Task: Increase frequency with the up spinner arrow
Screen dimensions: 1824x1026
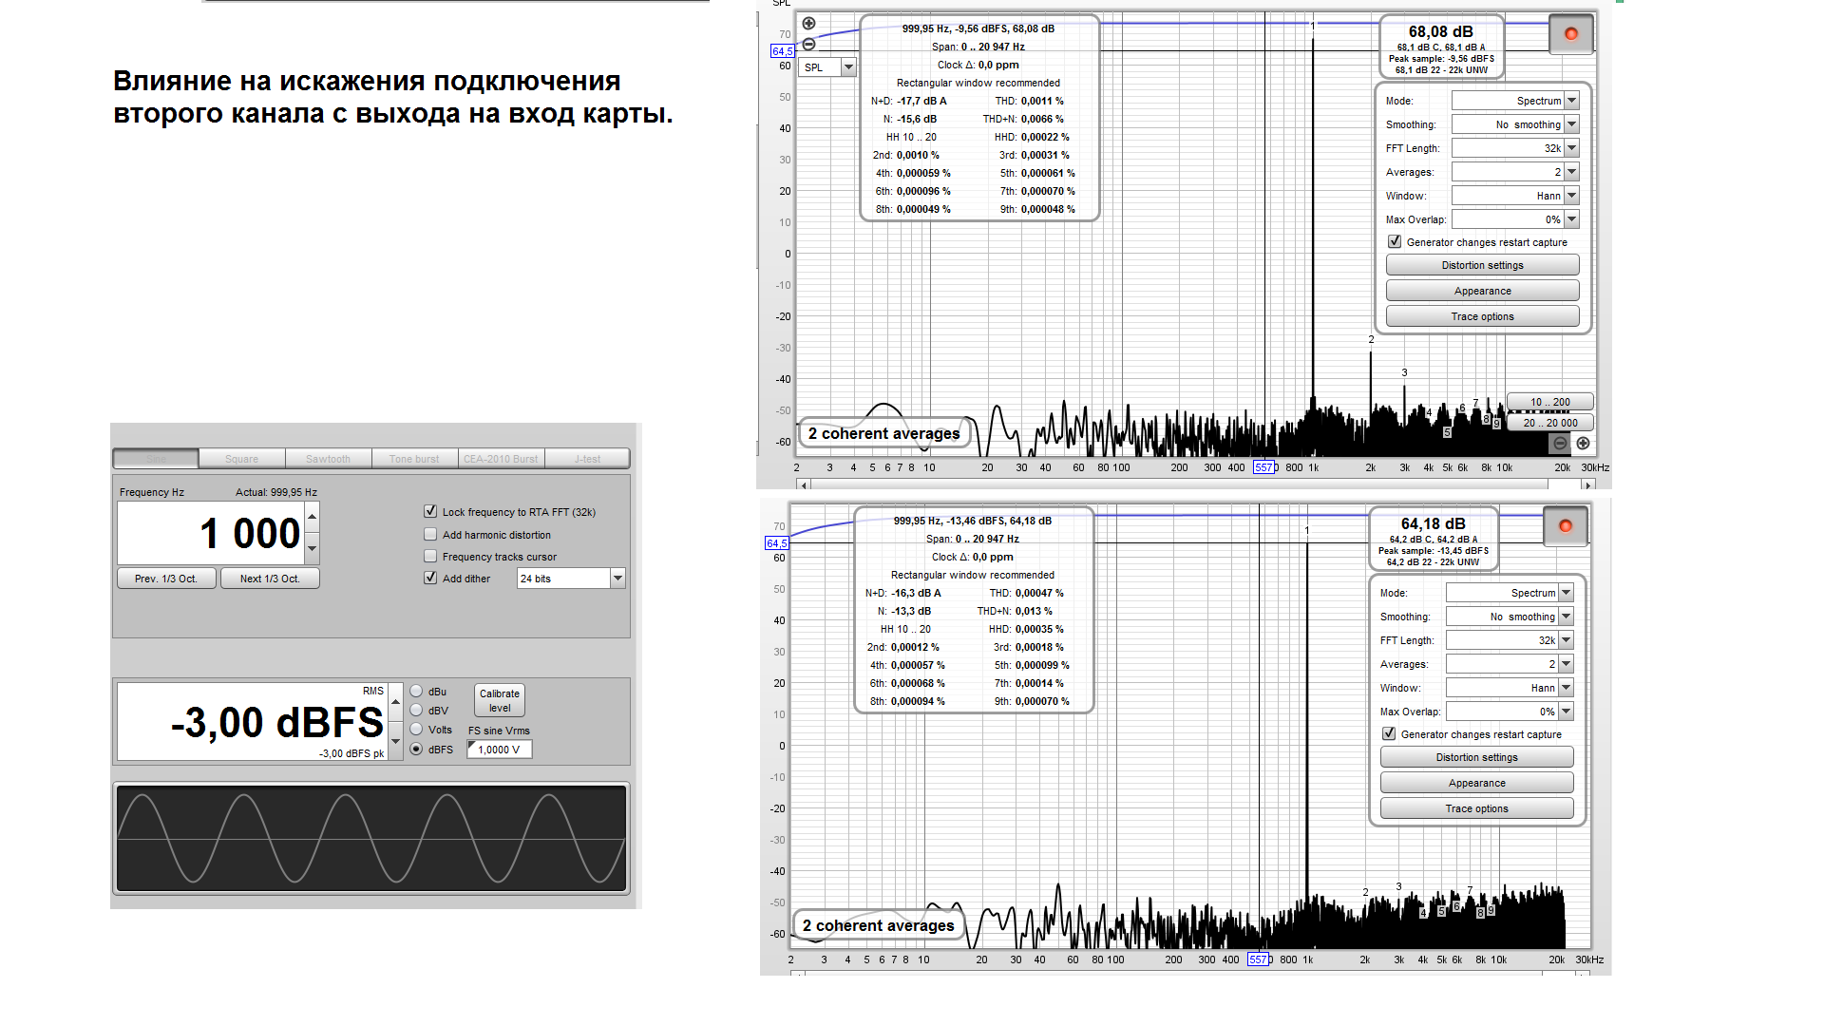Action: coord(312,516)
